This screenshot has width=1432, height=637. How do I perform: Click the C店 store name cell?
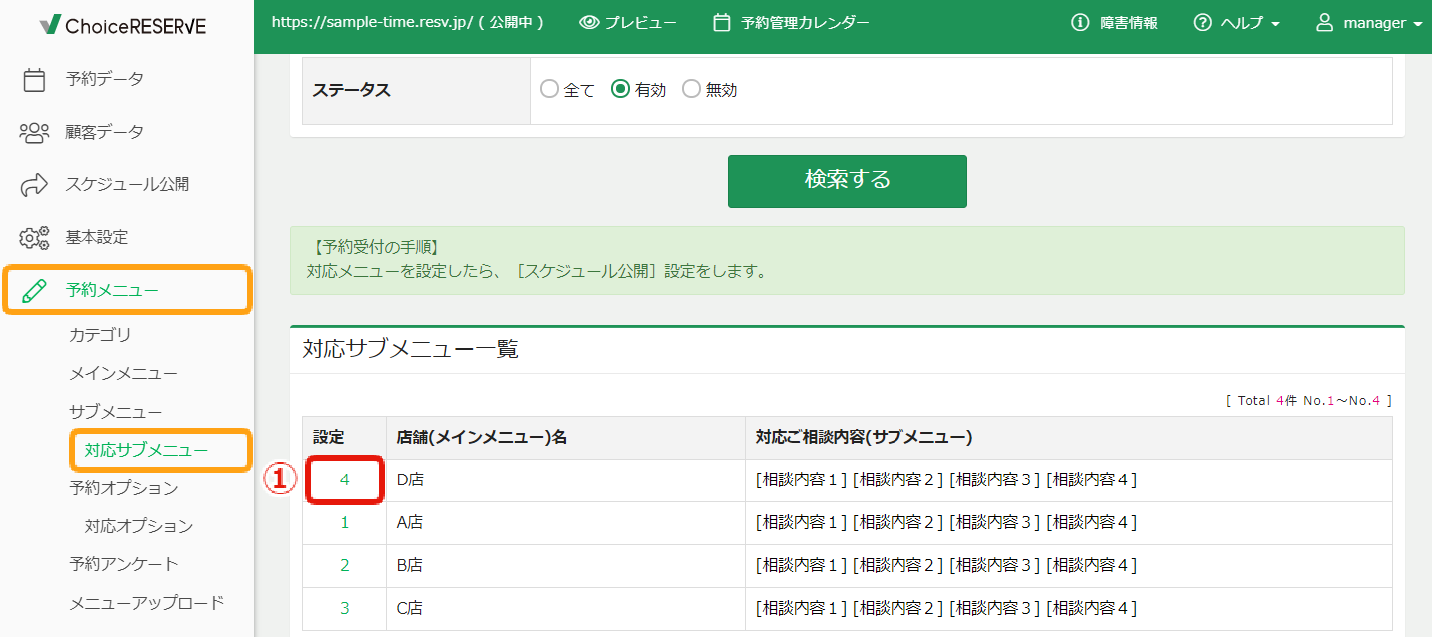click(x=565, y=609)
